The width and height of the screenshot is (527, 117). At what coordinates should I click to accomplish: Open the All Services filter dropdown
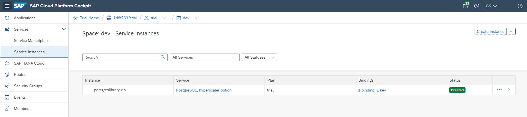point(204,57)
